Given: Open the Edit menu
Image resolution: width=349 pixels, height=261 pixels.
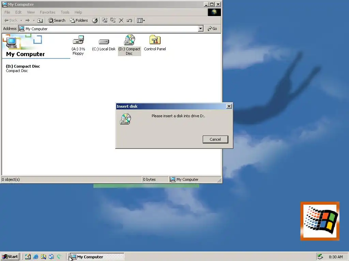Looking at the screenshot, I should (18, 12).
